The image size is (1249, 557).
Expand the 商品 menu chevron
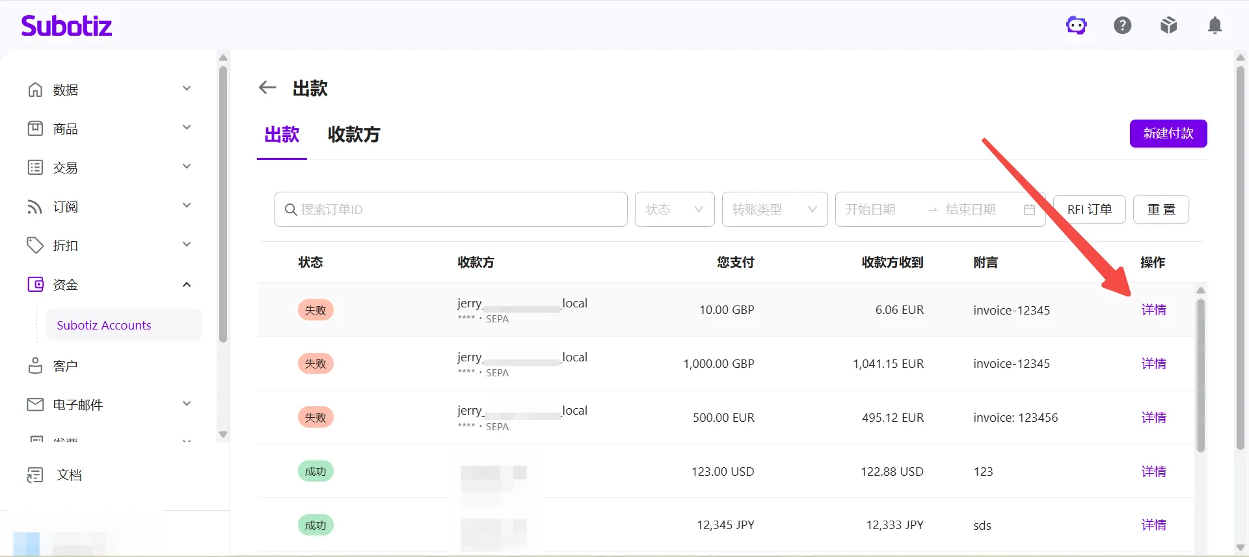coord(187,127)
